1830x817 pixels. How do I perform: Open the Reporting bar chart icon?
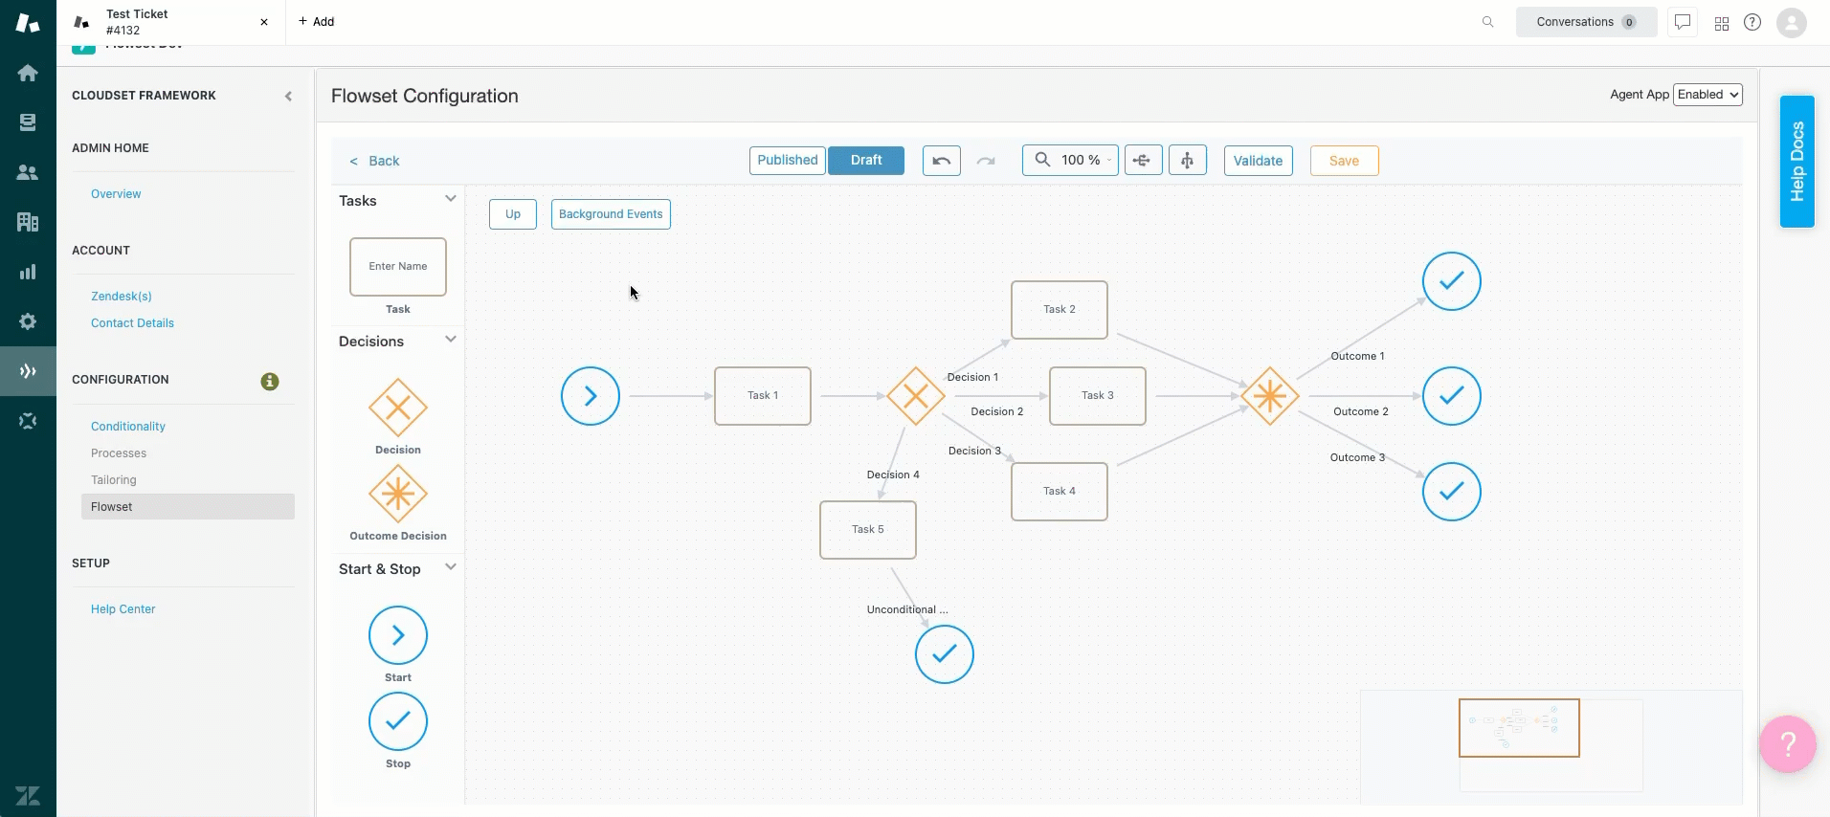pos(28,272)
